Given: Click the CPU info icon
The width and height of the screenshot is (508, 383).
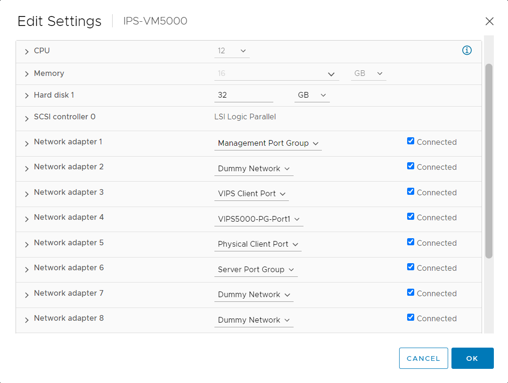Looking at the screenshot, I should pyautogui.click(x=467, y=50).
